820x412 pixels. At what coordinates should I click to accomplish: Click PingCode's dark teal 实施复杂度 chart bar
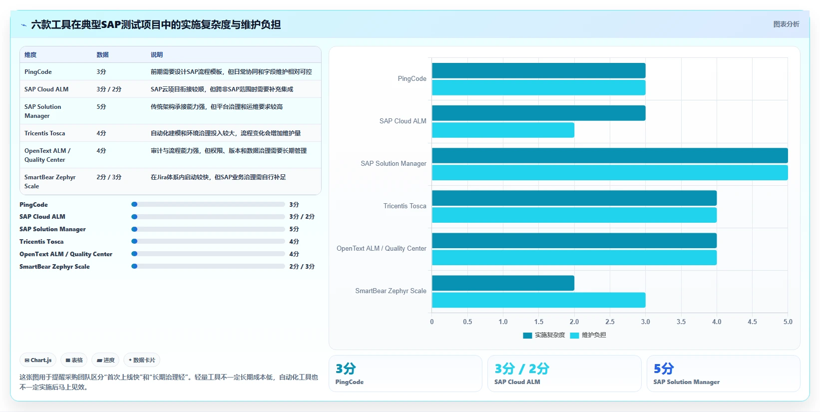(x=538, y=70)
